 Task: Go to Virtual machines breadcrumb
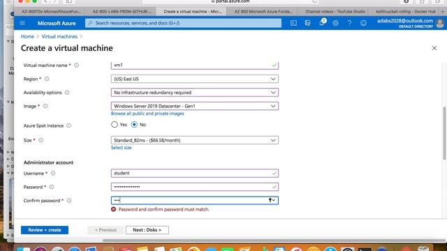click(59, 36)
